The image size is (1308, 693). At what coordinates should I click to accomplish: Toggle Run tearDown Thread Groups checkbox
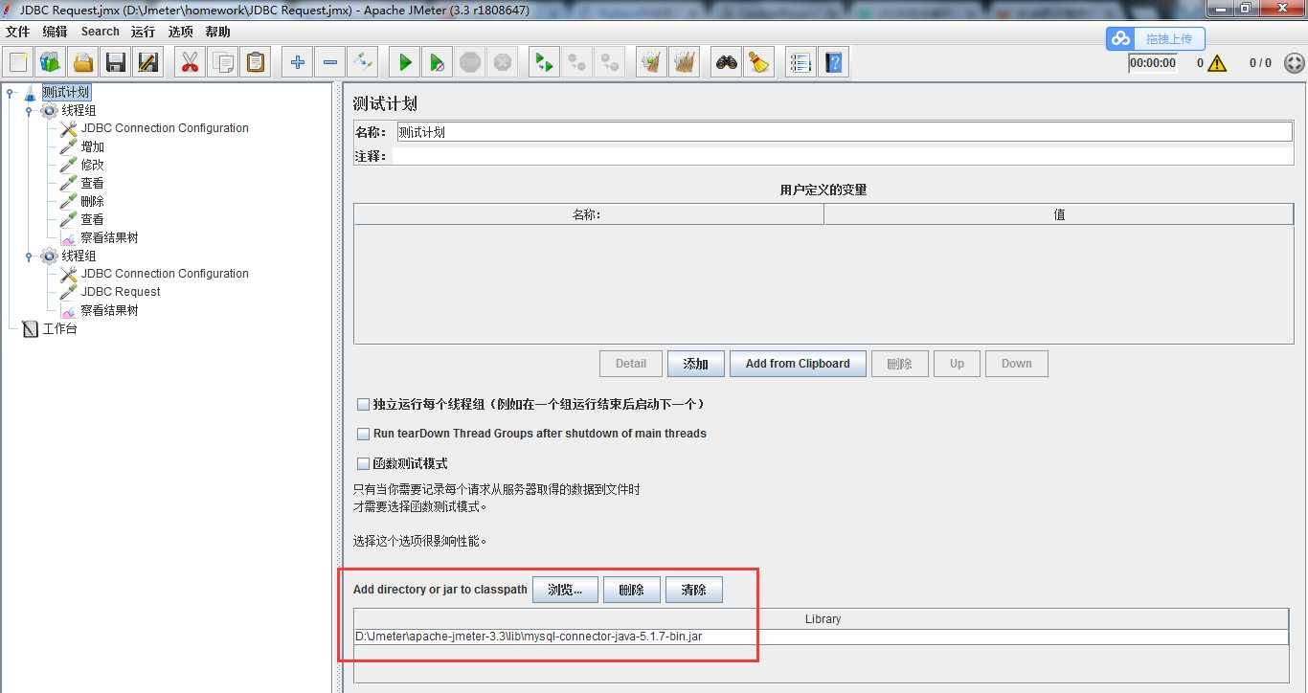363,434
